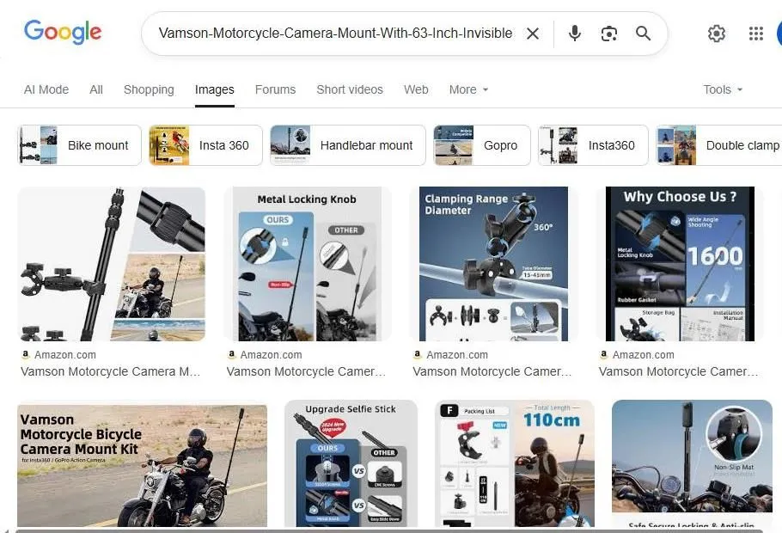Filter by Bike mount chip

point(80,145)
